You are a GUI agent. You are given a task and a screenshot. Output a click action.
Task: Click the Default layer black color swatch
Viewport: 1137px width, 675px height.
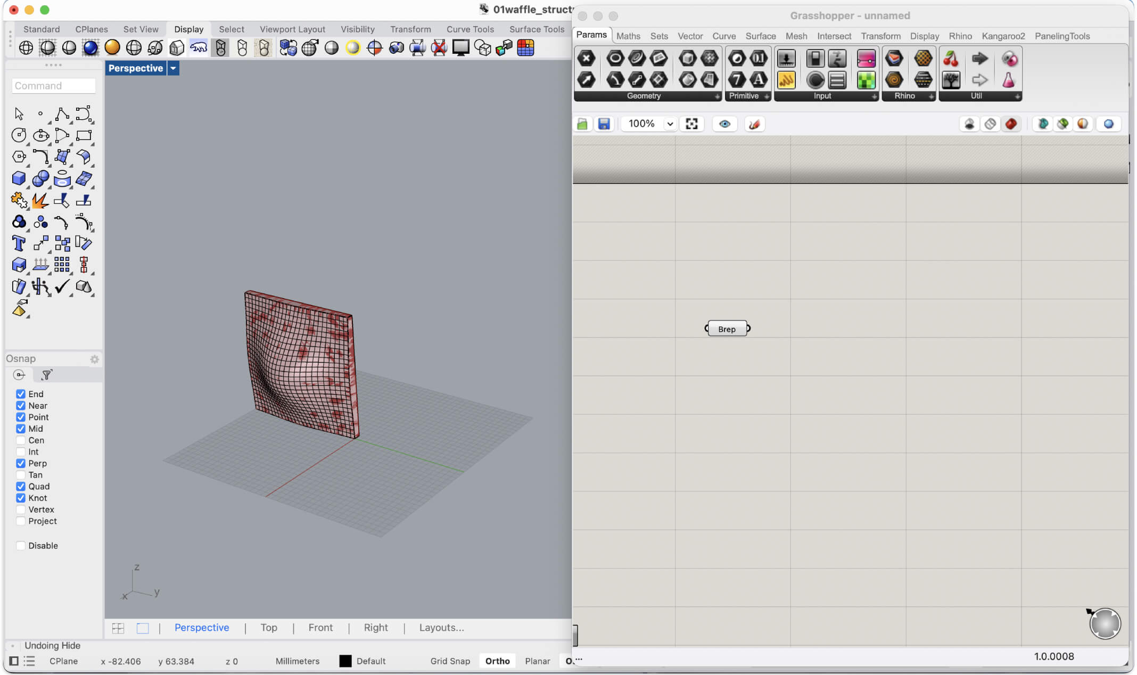pyautogui.click(x=345, y=661)
